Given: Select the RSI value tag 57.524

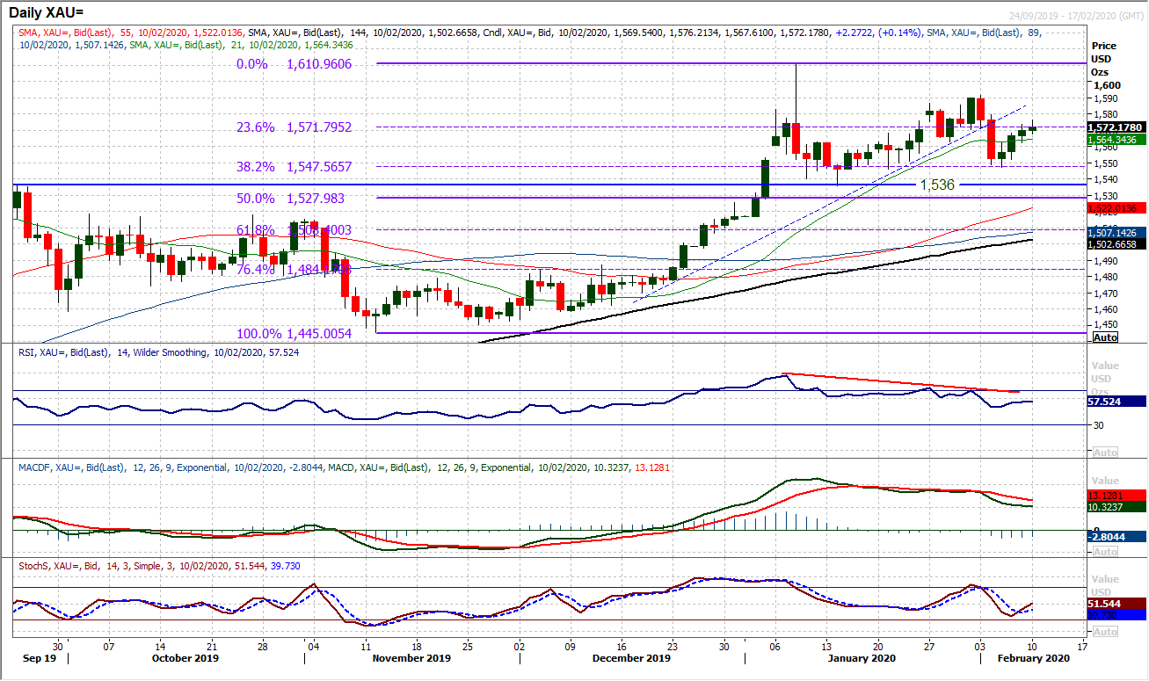Looking at the screenshot, I should click(1110, 401).
